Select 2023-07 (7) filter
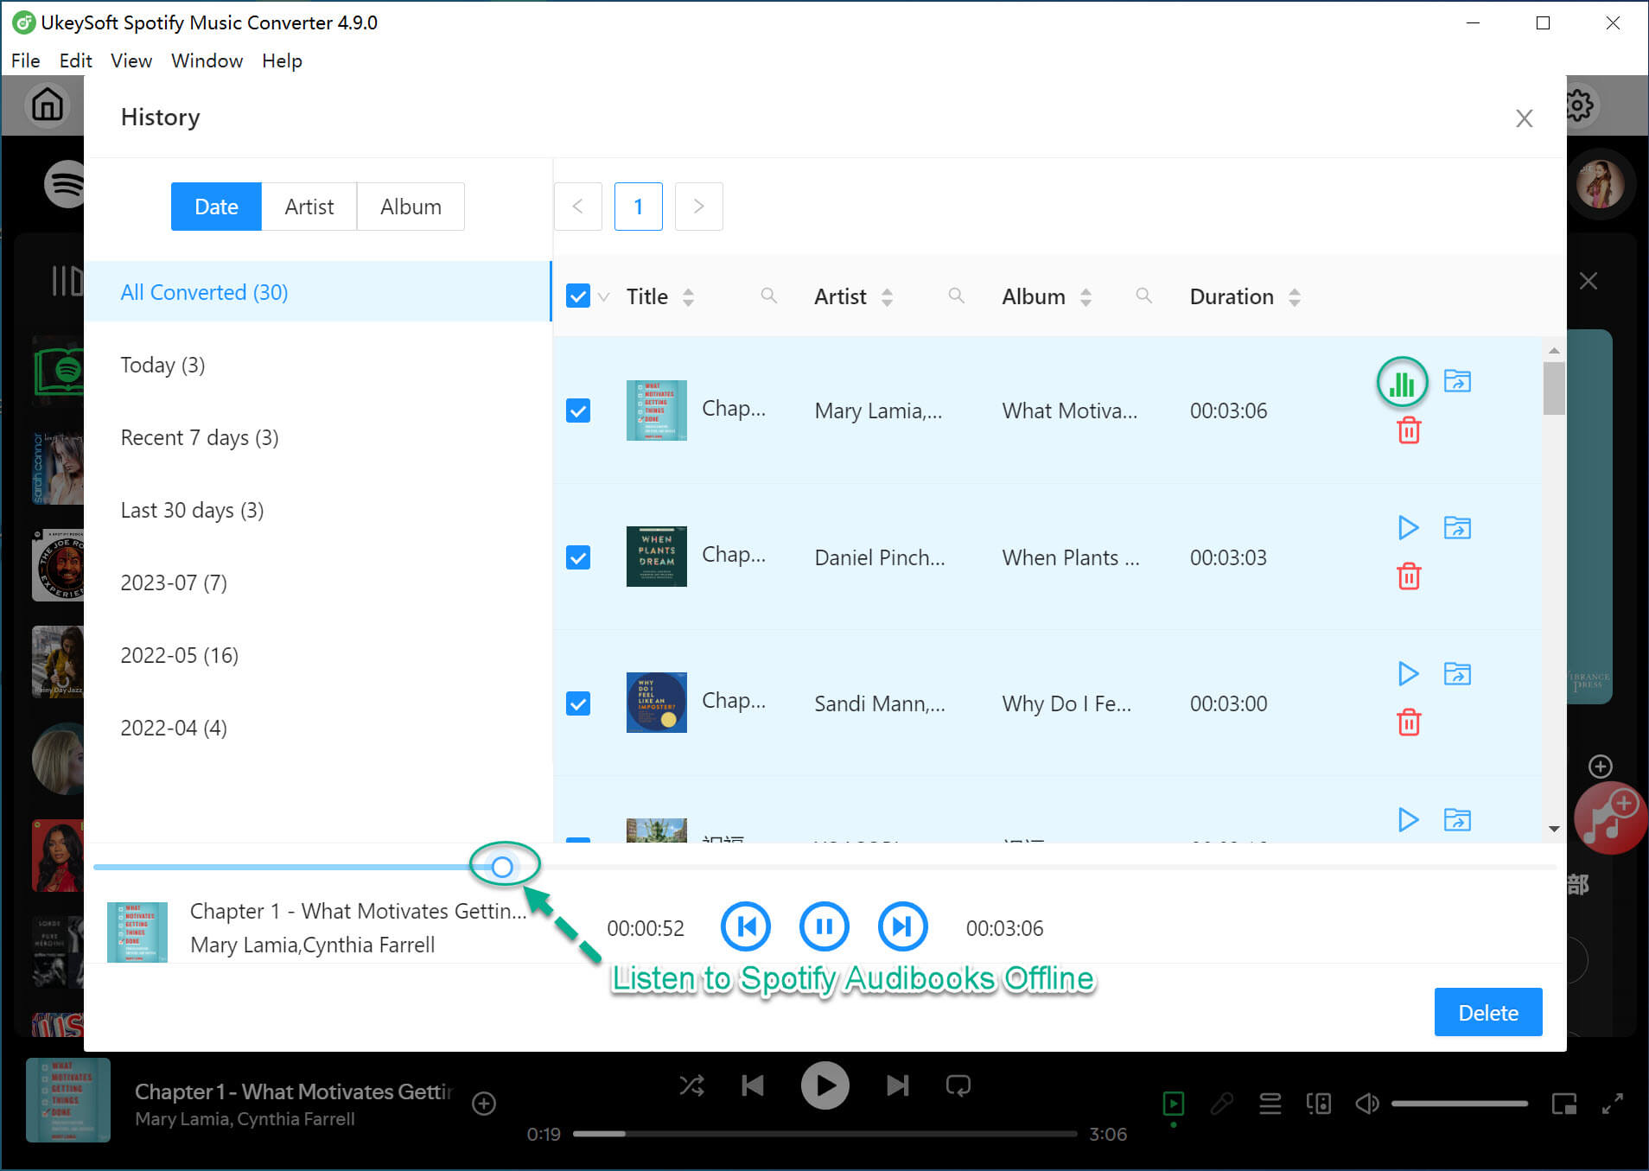1649x1171 pixels. [x=317, y=582]
